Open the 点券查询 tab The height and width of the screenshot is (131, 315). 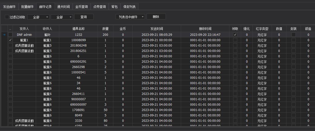coord(99,7)
